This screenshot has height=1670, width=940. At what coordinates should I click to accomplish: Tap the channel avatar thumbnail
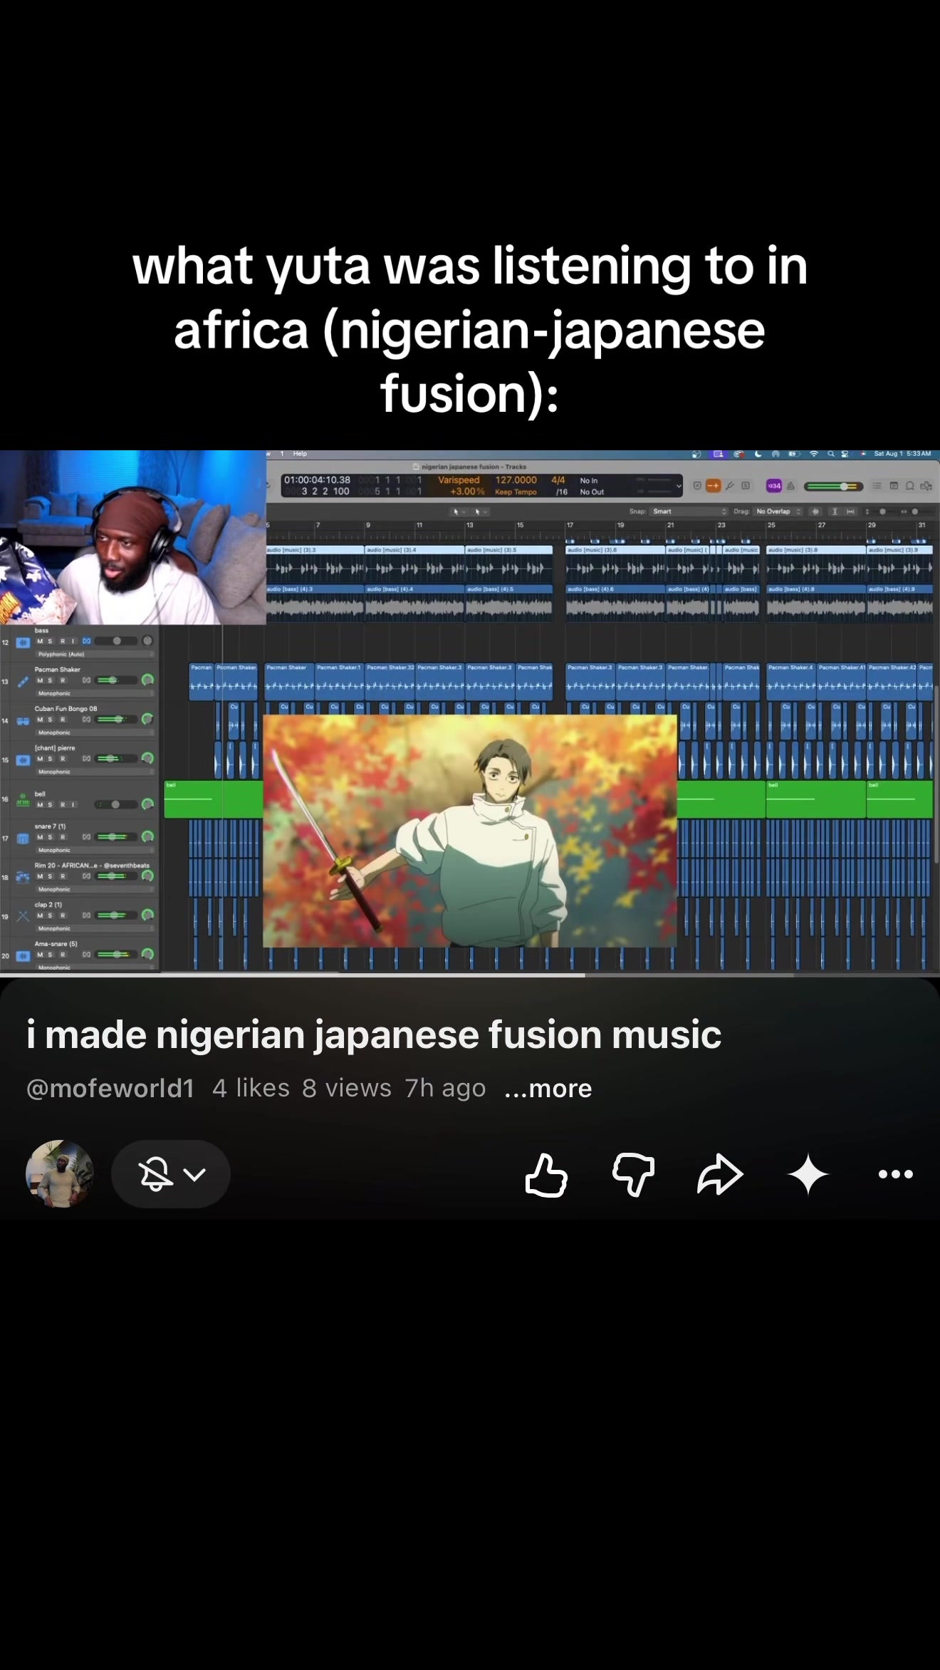click(x=60, y=1174)
